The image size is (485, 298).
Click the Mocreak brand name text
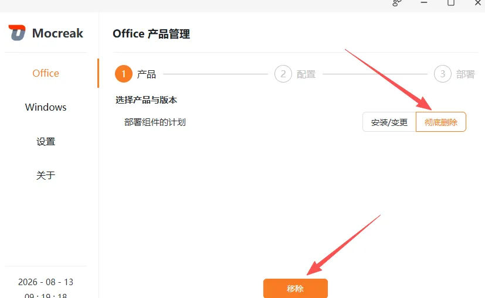pos(57,33)
